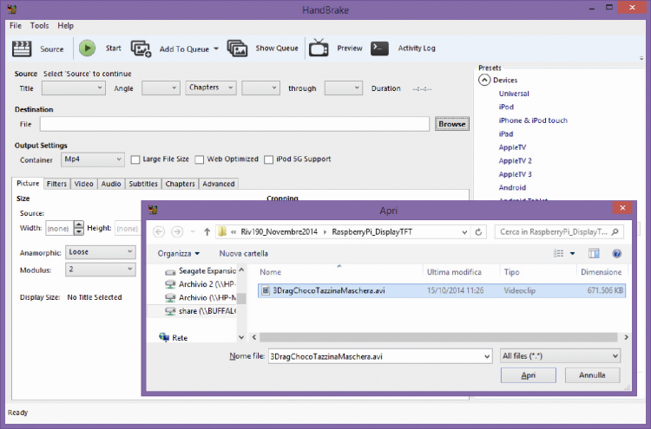Select the iPhone & iPod touch preset
The height and width of the screenshot is (429, 651).
pyautogui.click(x=533, y=120)
